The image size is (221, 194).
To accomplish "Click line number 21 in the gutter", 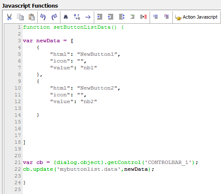I will (18, 162).
